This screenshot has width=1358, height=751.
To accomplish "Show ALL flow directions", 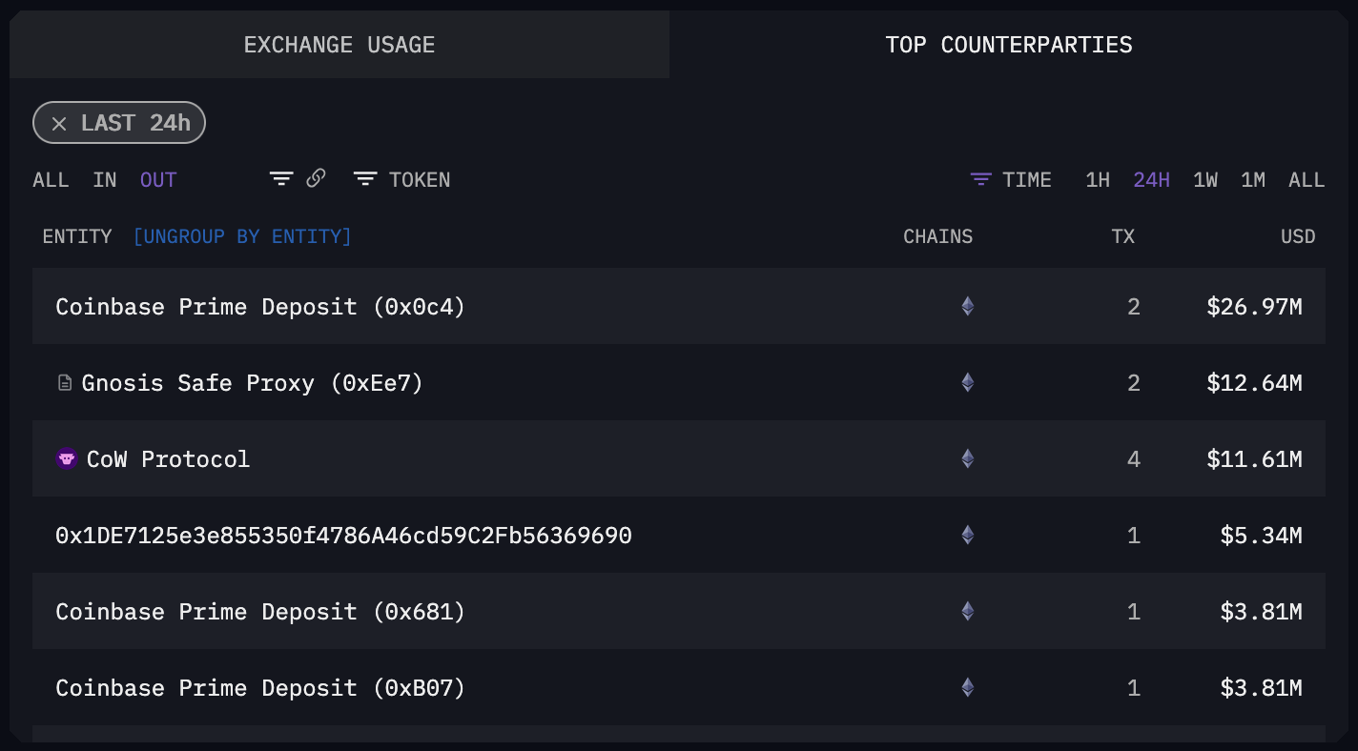I will [51, 180].
